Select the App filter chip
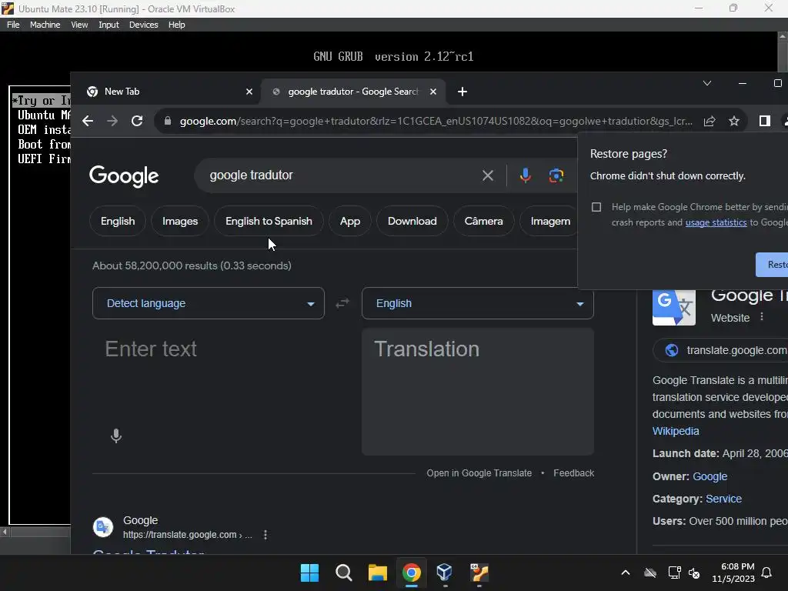 tap(350, 221)
